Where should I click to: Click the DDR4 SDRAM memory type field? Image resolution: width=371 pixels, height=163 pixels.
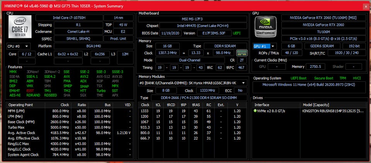(x=225, y=46)
